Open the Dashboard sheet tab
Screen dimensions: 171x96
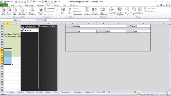tap(90, 92)
